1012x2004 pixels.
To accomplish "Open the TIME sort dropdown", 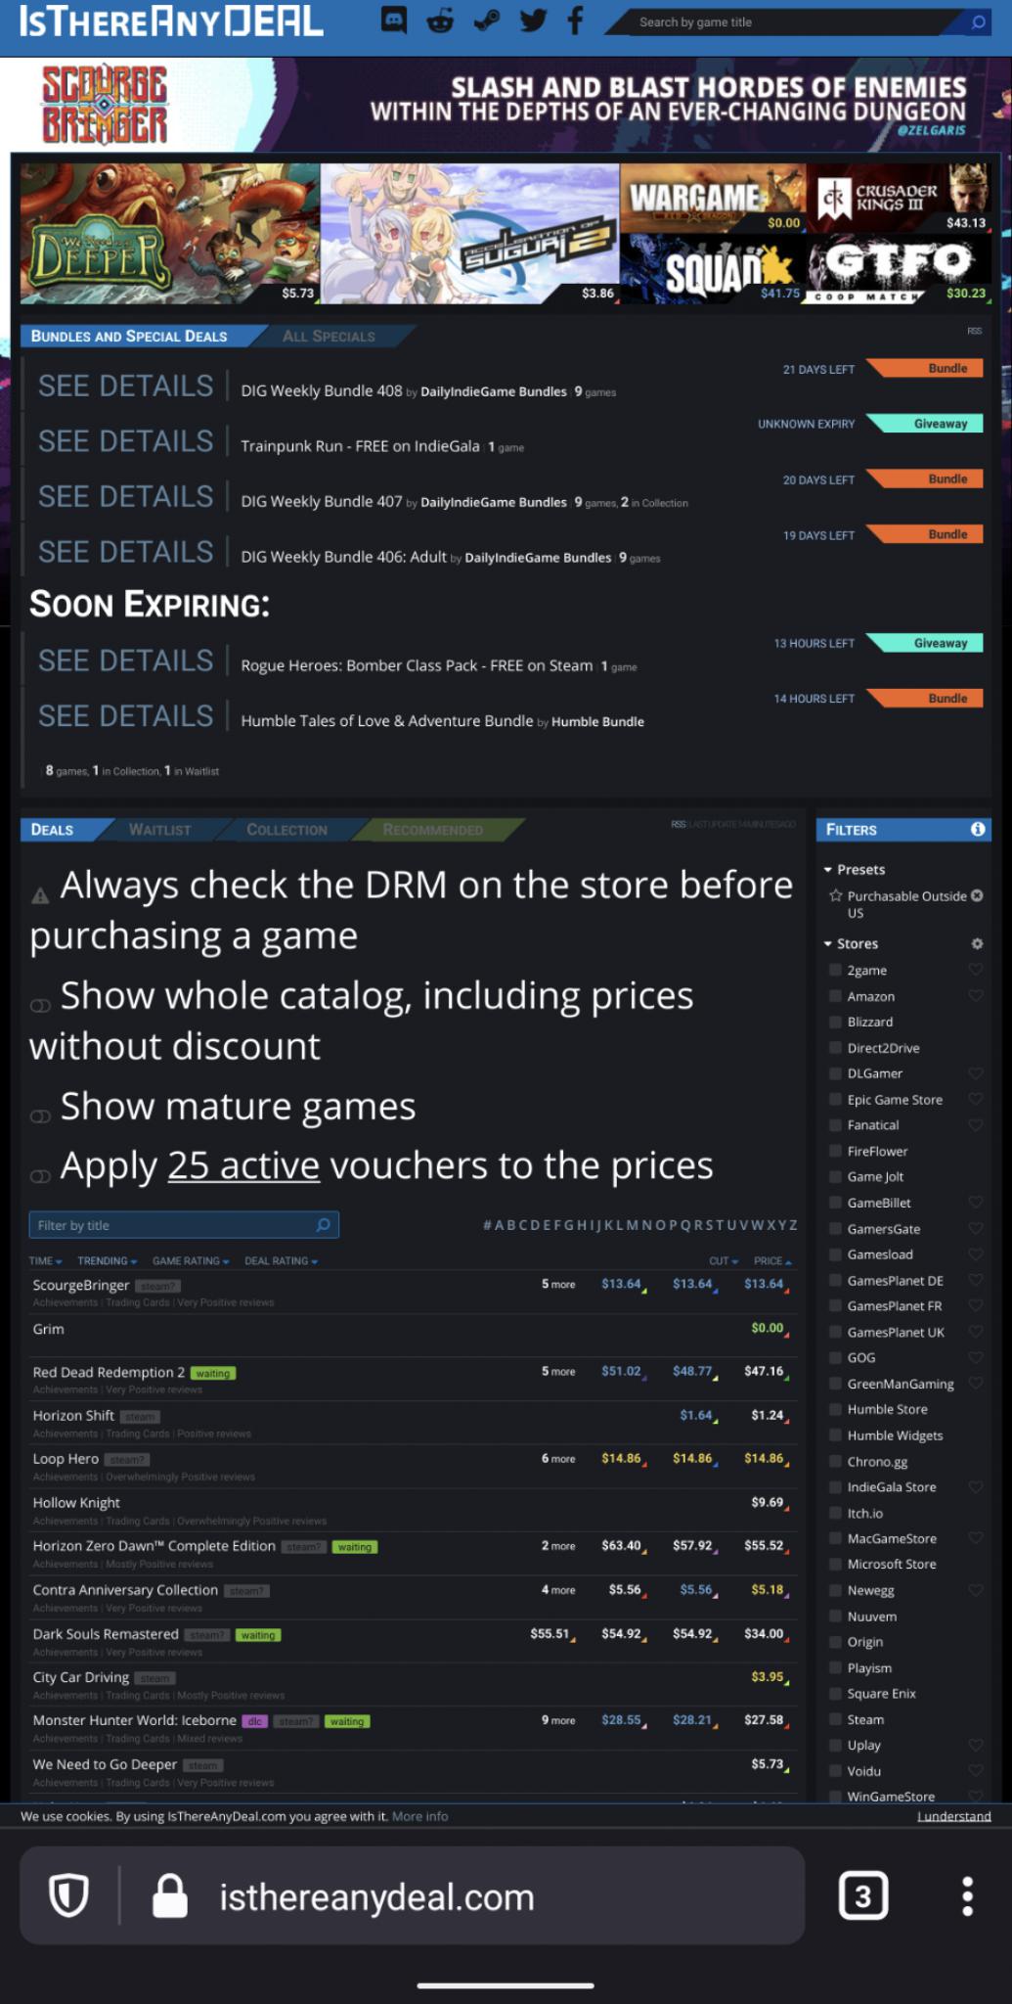I will (45, 1260).
